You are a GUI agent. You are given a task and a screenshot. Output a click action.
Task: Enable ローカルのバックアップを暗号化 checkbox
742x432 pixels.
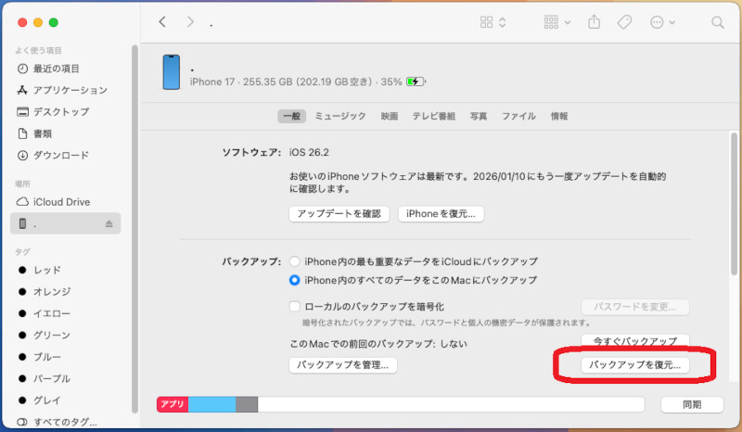[x=294, y=307]
